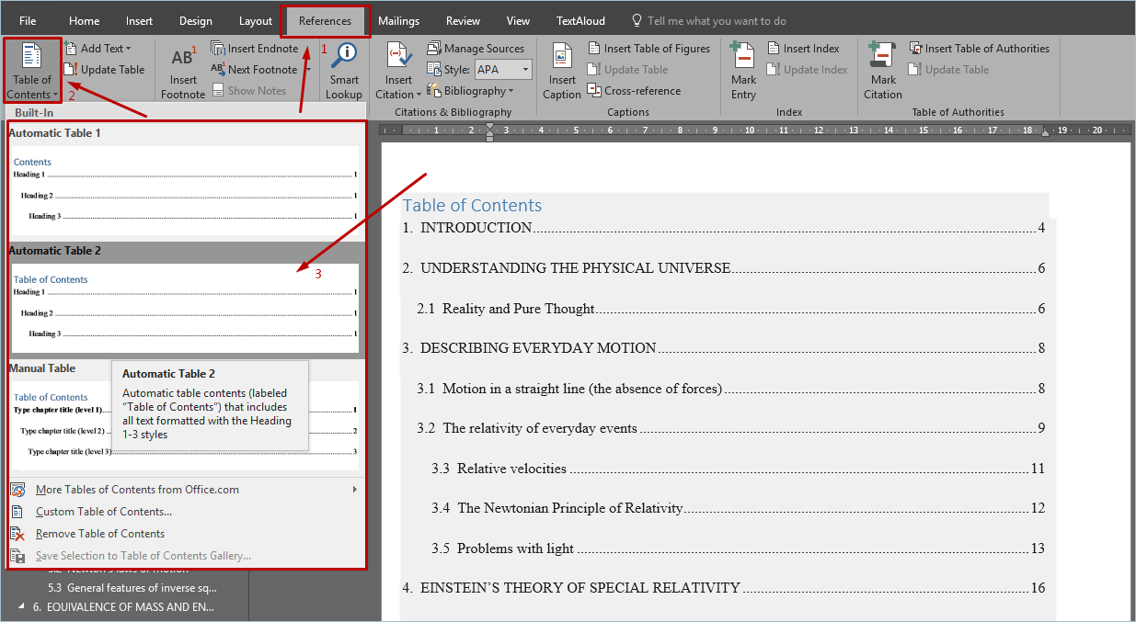The width and height of the screenshot is (1136, 622).
Task: Click the Insert Caption icon
Action: point(562,58)
